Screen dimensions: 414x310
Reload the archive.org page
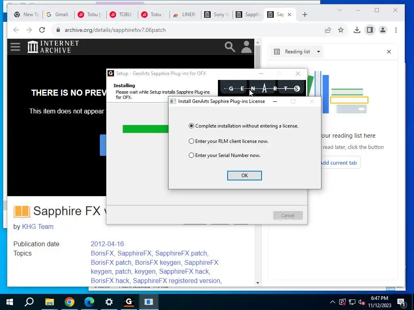(x=42, y=30)
